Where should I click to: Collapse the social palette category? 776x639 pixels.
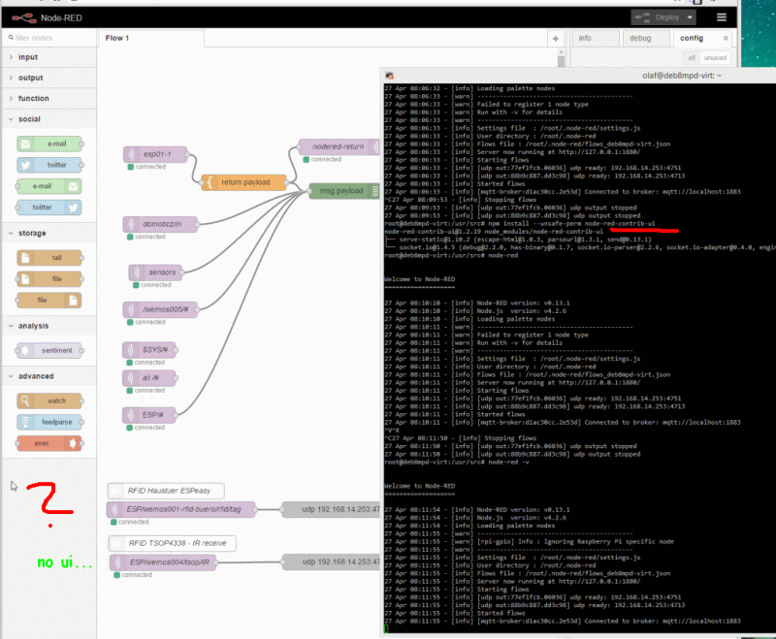(49, 119)
